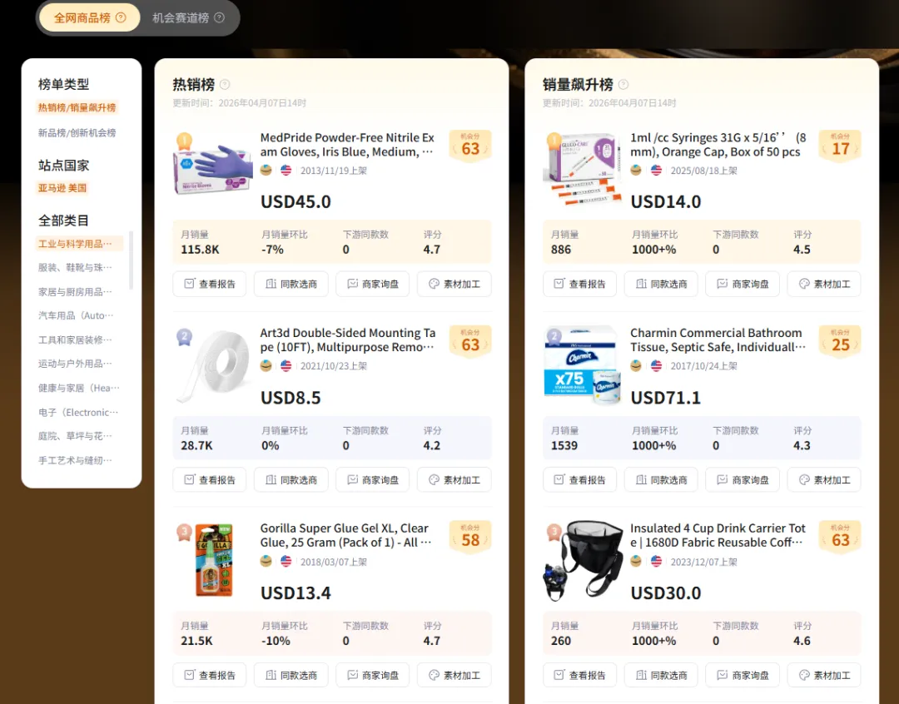The width and height of the screenshot is (899, 704).
Task: Open Art3d Mounting Tape product thumbnail
Action: 213,364
